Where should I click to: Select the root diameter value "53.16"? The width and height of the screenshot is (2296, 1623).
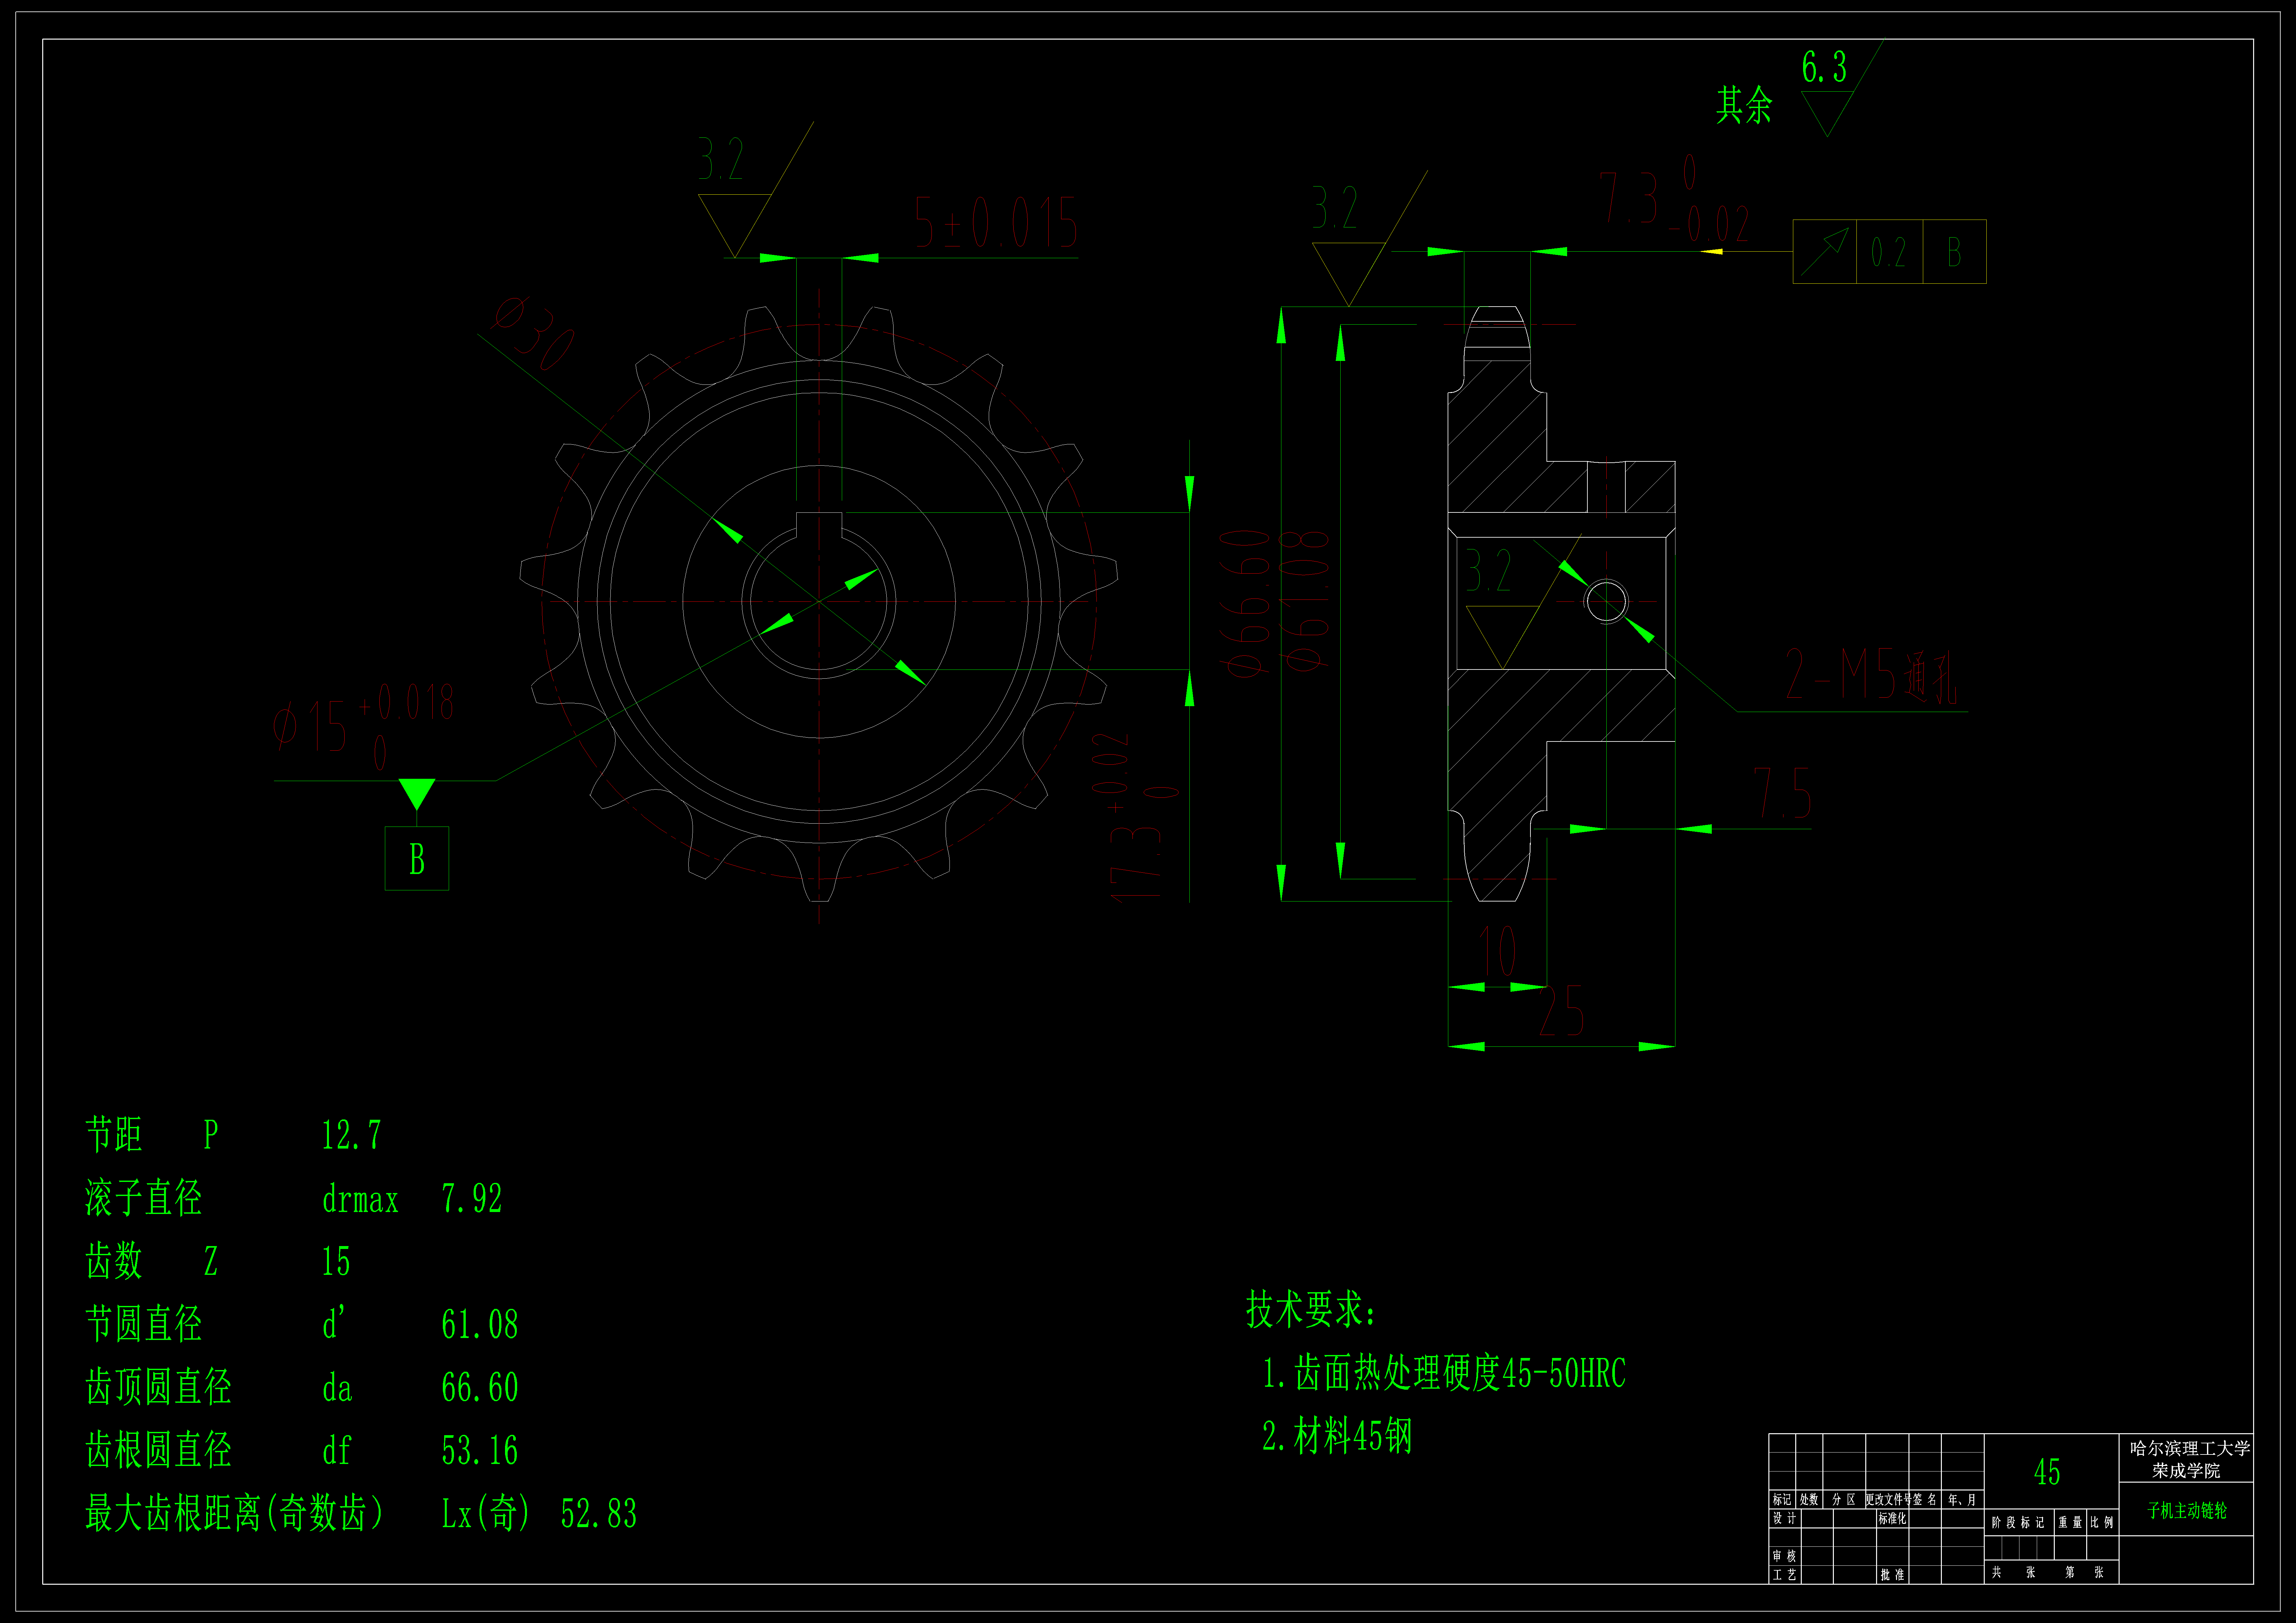tap(480, 1450)
